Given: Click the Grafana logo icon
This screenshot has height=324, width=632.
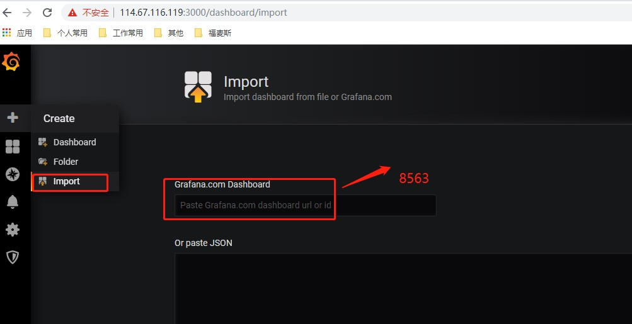Looking at the screenshot, I should point(11,62).
